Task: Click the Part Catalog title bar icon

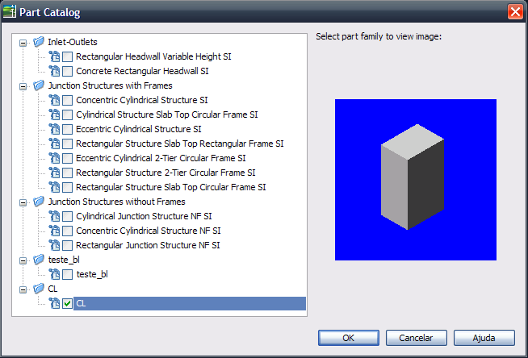Action: coord(10,12)
